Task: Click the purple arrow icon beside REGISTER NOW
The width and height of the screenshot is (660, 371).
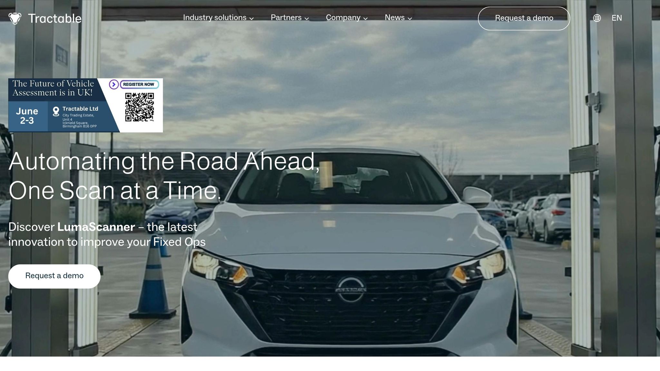Action: (114, 84)
